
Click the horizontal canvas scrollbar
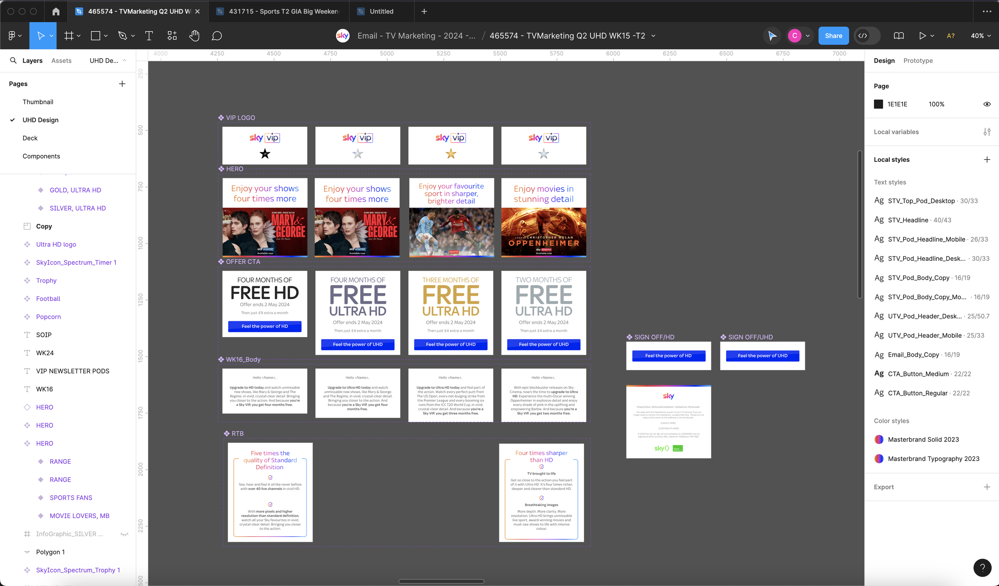pos(441,581)
